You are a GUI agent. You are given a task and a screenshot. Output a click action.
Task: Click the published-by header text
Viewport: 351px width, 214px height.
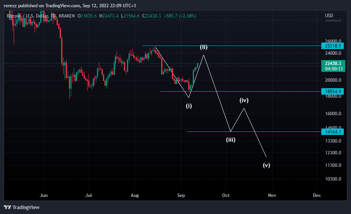coord(70,6)
